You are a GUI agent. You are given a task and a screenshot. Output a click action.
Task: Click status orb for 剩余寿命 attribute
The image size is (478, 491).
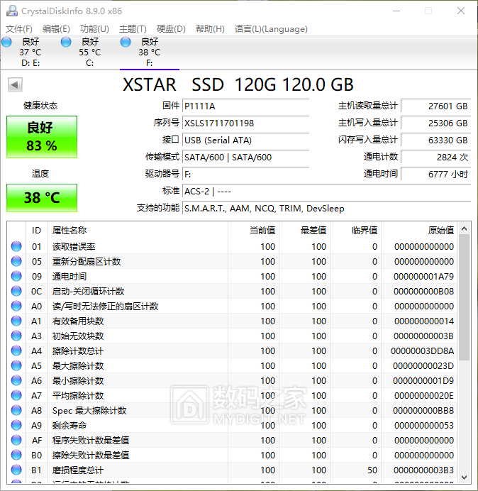[x=16, y=426]
